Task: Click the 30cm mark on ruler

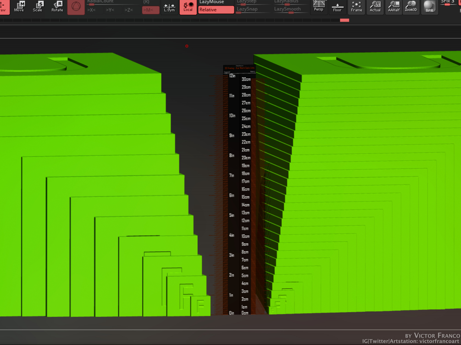Action: [x=246, y=79]
